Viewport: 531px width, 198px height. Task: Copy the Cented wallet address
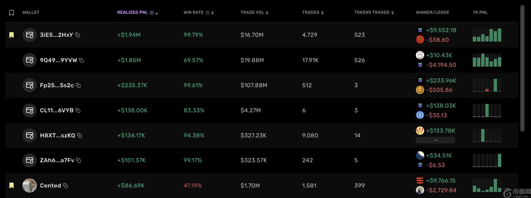65,186
